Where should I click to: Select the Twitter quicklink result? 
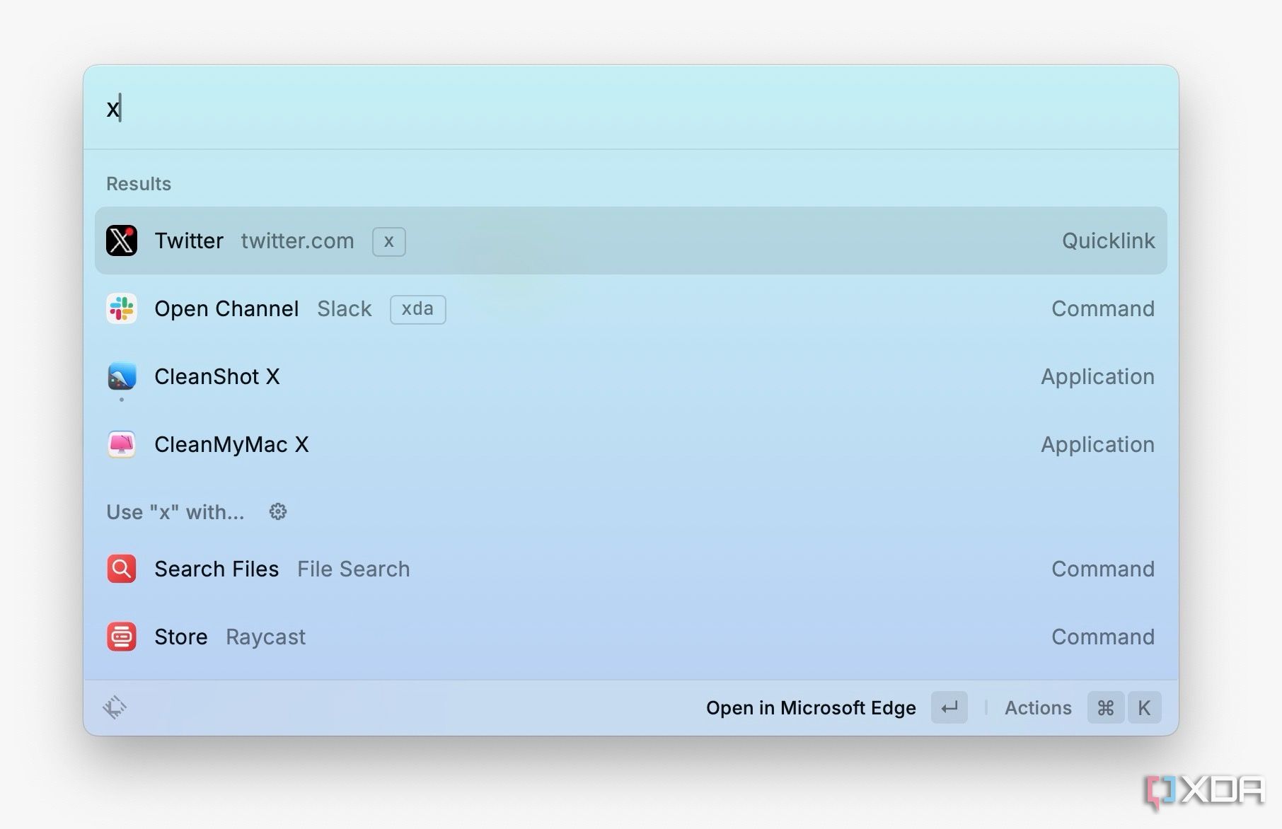click(630, 240)
